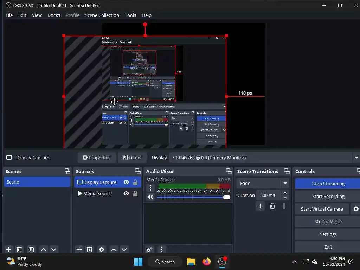This screenshot has height=270, width=360.
Task: Add a new source with the plus icon
Action: (79, 250)
